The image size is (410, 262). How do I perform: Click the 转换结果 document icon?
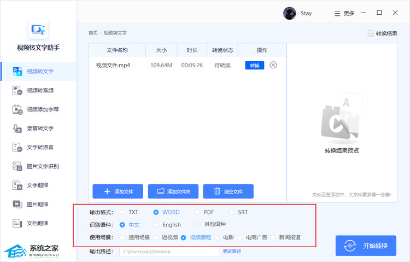click(x=371, y=33)
